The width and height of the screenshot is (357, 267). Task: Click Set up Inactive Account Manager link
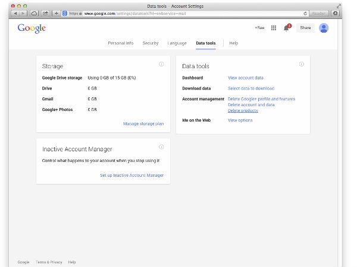(132, 175)
